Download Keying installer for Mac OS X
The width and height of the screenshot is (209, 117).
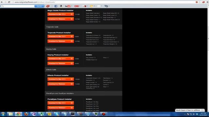click(61, 58)
